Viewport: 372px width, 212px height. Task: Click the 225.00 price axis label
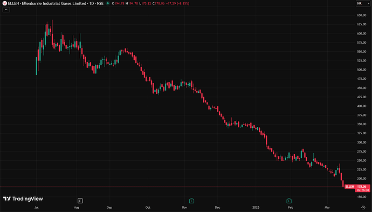pos(362,169)
